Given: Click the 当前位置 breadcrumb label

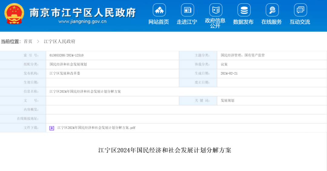Looking at the screenshot, I should (x=11, y=41).
